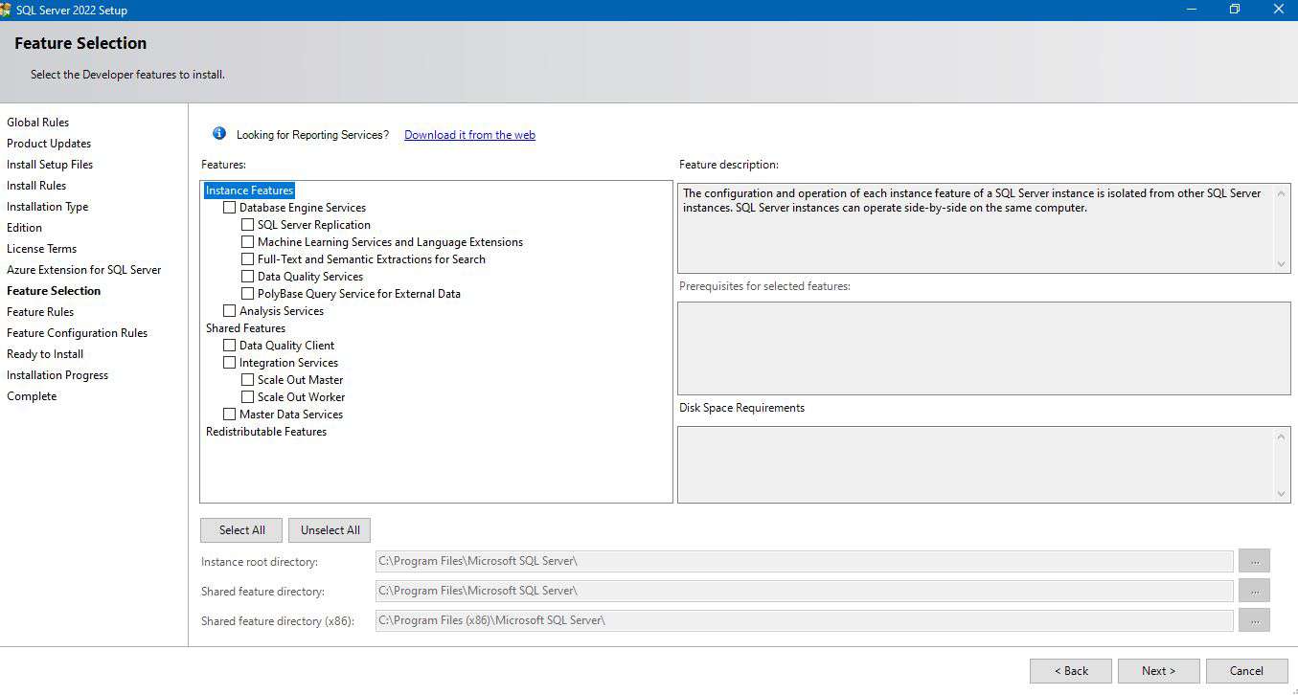
Task: Click Disk Space Requirements scrollbar up arrow
Action: click(x=1282, y=437)
